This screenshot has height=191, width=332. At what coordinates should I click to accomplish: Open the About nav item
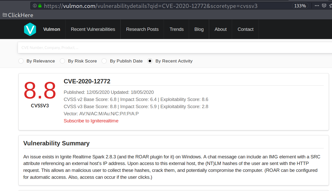(220, 29)
